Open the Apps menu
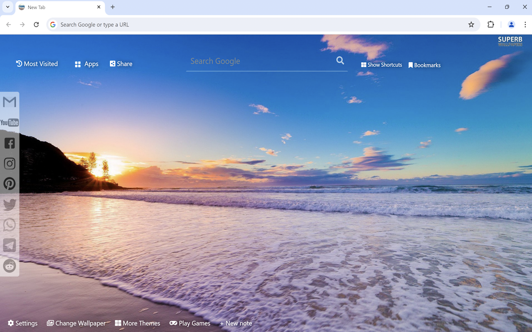Viewport: 532px width, 332px height. [x=86, y=64]
